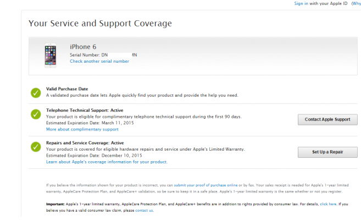Click the complimentary telephone support 90 days sentence

point(144,117)
